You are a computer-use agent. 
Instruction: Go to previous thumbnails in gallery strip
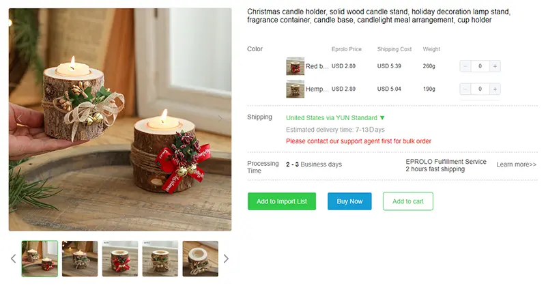pyautogui.click(x=13, y=259)
